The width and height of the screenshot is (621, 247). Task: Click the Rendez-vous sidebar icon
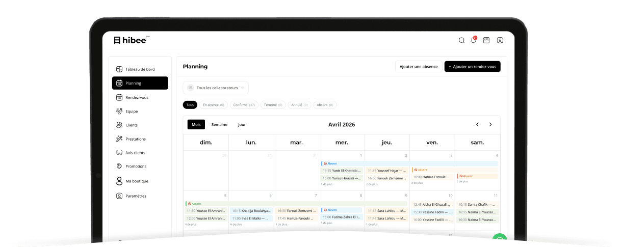[119, 97]
